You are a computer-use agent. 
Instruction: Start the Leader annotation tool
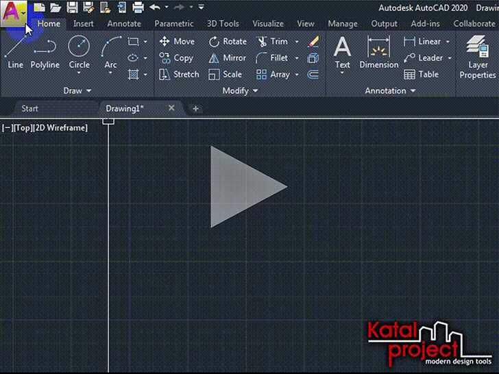(x=423, y=58)
